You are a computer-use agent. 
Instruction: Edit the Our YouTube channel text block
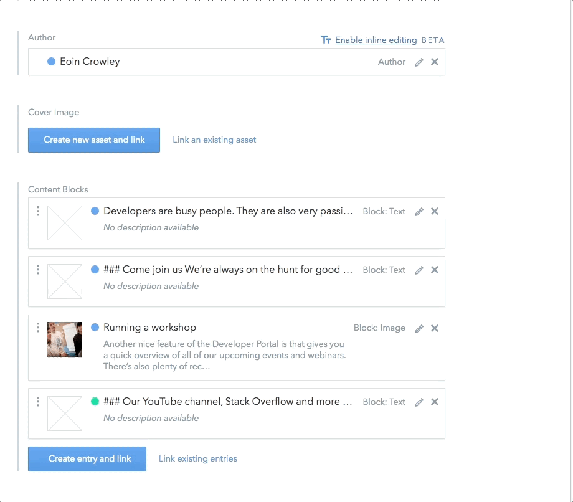419,402
